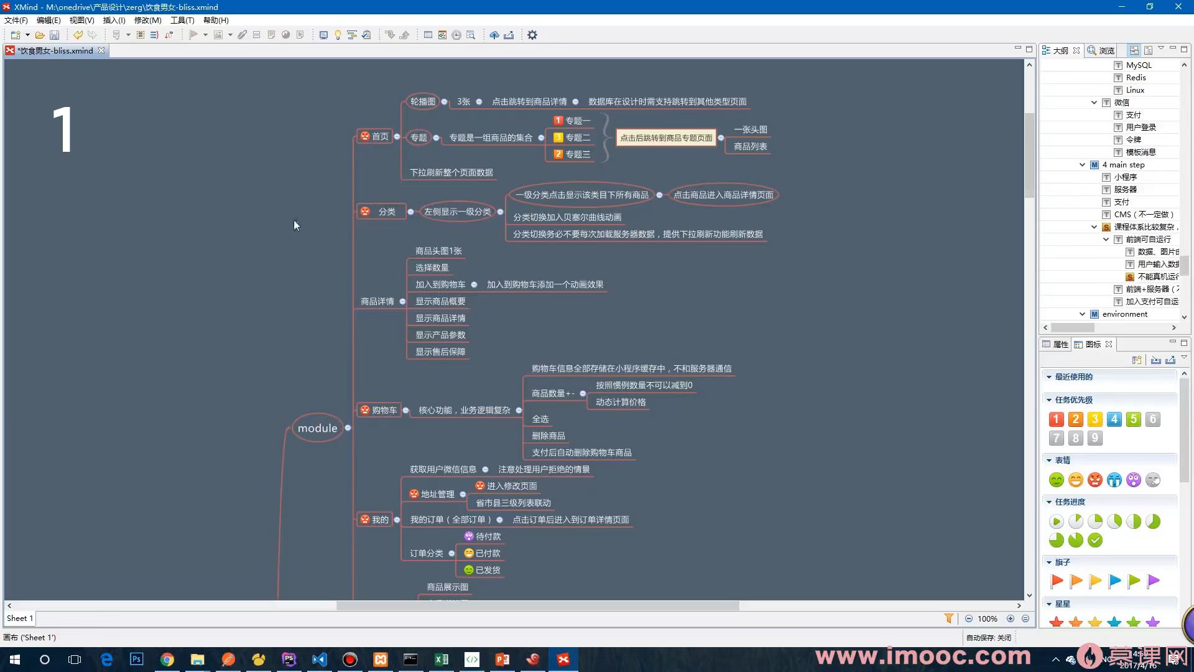Screen dimensions: 1194x672
Task: Open the 插入(I) menu
Action: pos(114,21)
